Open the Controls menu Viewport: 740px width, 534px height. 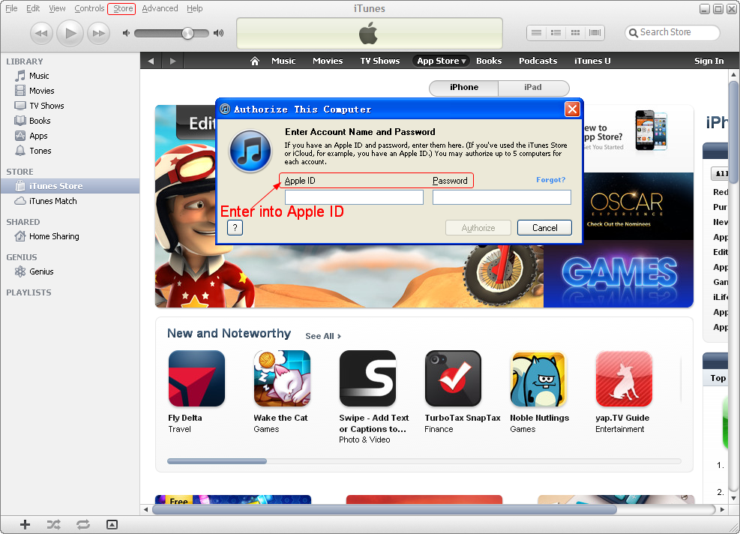pos(89,8)
